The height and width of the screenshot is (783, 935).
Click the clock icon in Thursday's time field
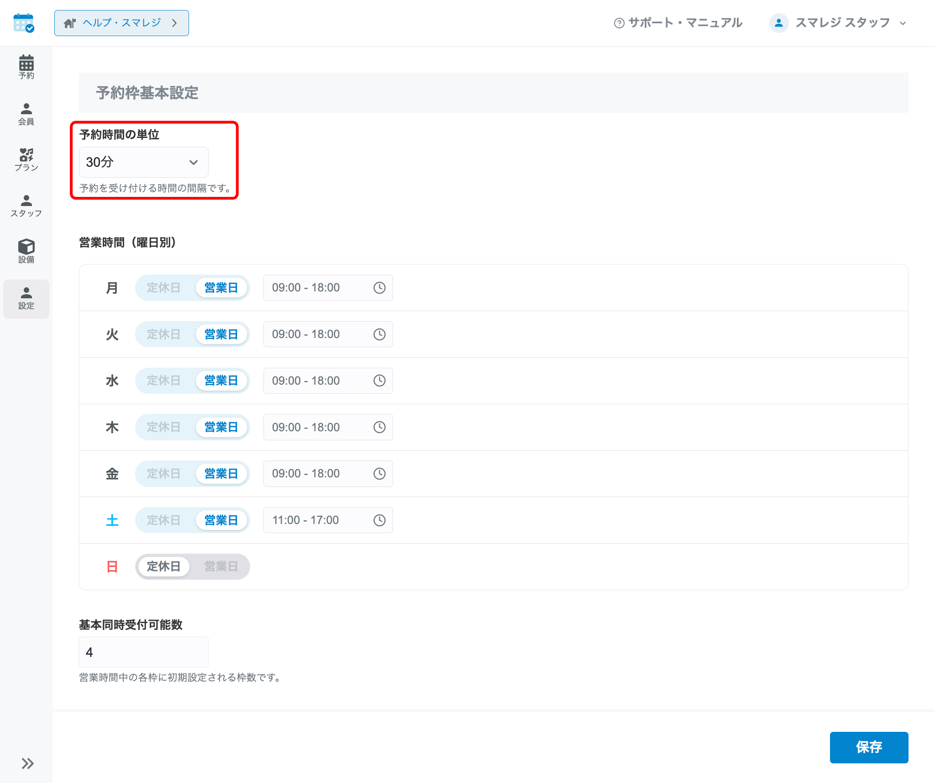tap(379, 427)
